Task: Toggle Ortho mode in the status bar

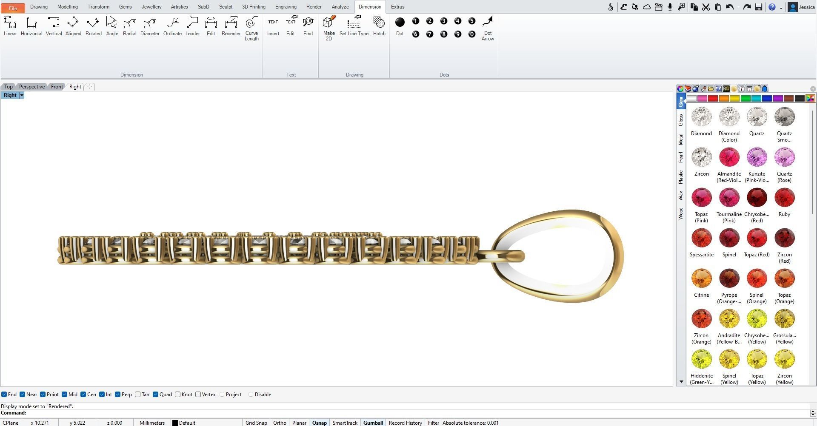Action: 280,423
